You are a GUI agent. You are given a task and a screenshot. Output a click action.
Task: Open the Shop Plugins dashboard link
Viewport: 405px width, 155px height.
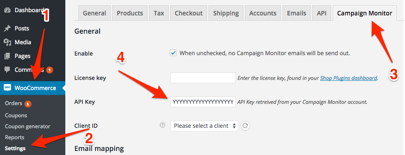click(x=349, y=78)
